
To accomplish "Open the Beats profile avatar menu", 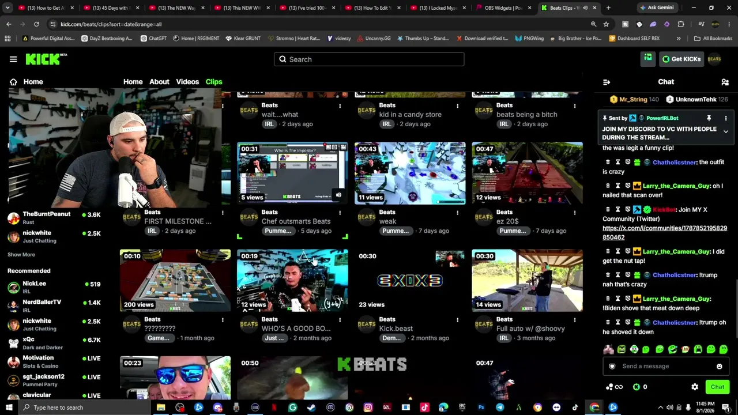I will tap(714, 59).
